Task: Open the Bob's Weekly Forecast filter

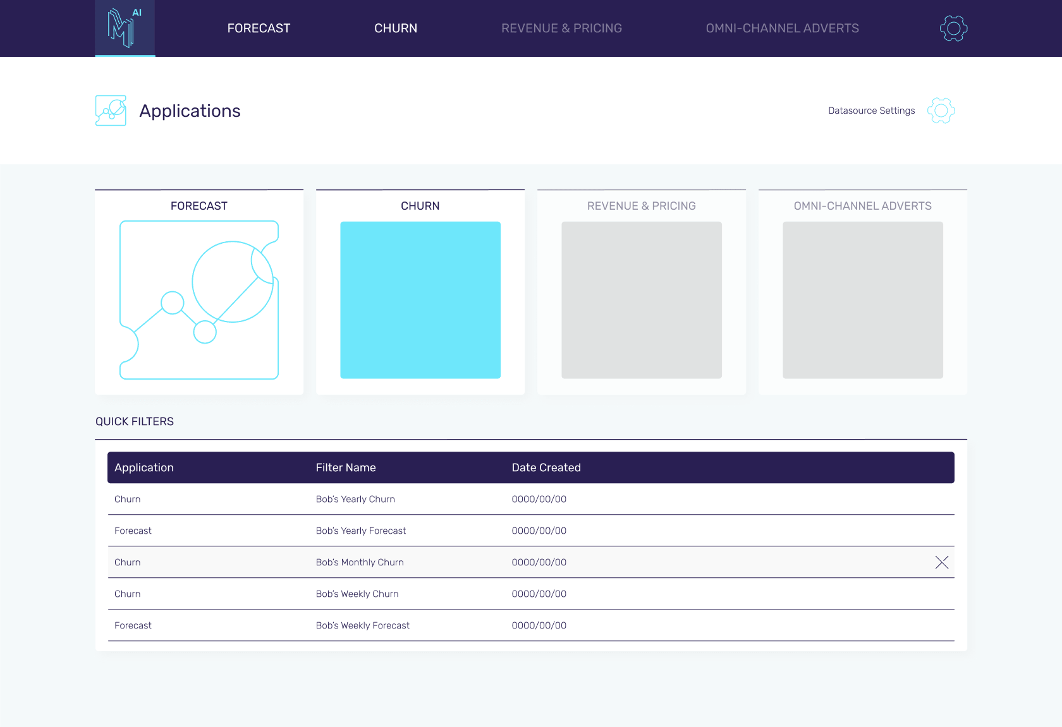Action: [x=363, y=625]
